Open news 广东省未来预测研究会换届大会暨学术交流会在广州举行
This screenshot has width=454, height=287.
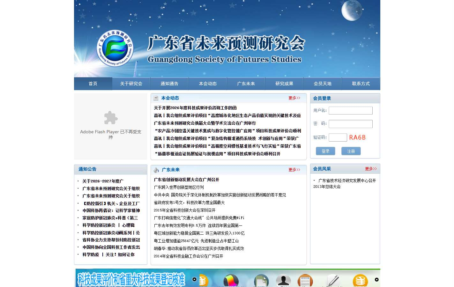pos(205,123)
